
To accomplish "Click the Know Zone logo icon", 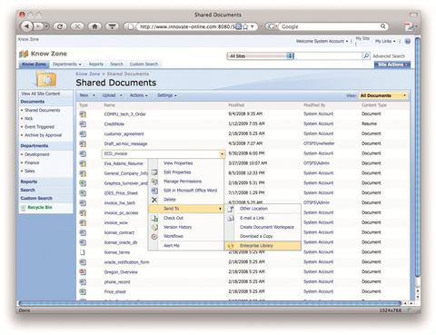I will [24, 54].
